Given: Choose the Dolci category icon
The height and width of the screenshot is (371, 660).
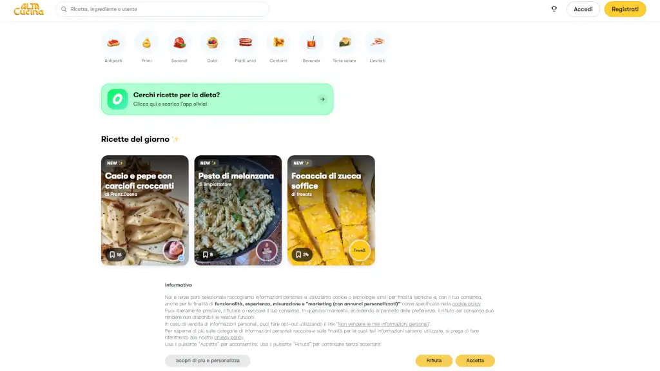Looking at the screenshot, I should [212, 43].
